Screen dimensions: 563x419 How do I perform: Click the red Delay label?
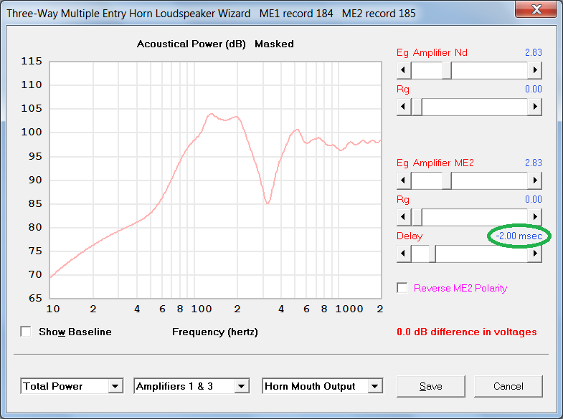pyautogui.click(x=410, y=236)
